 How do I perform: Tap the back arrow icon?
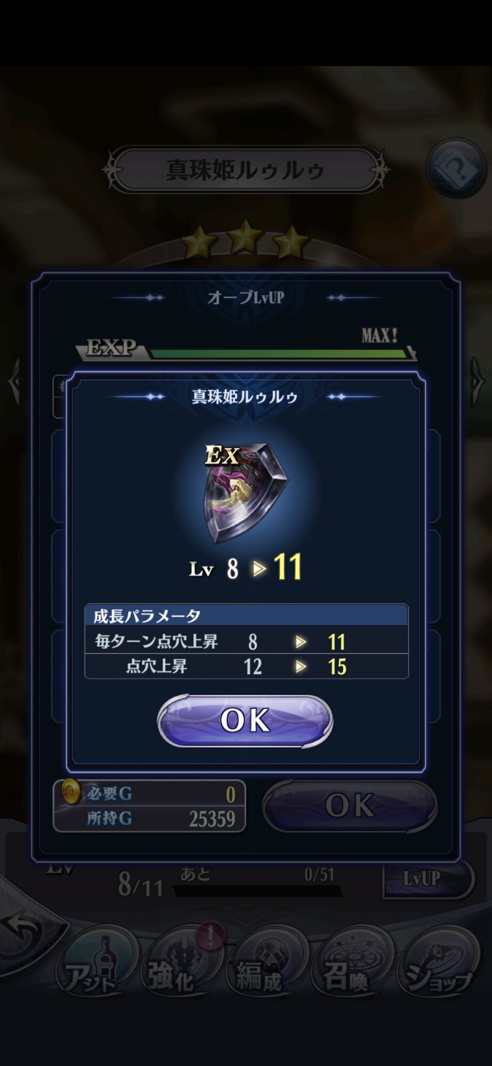pos(23,931)
